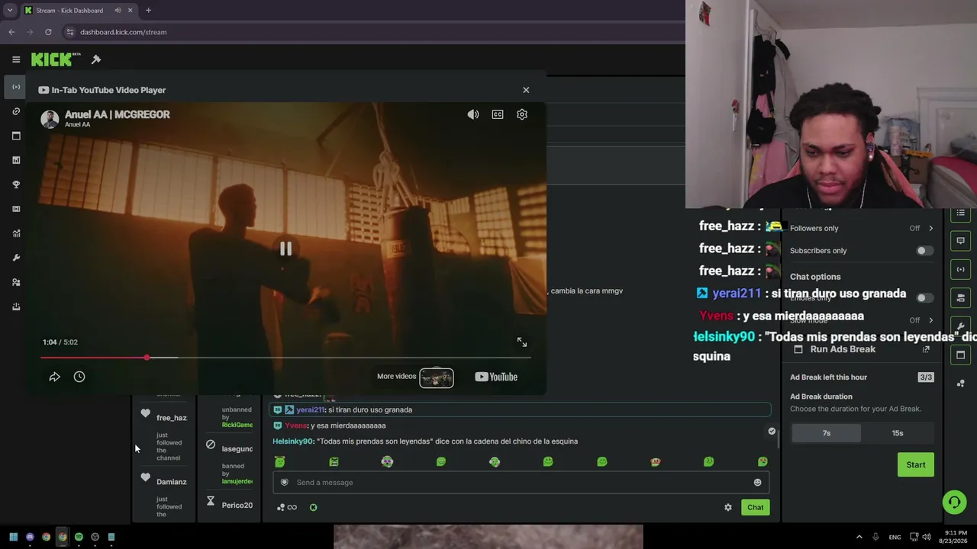Open the analytics graph icon in left sidebar
The image size is (977, 549).
coord(16,233)
